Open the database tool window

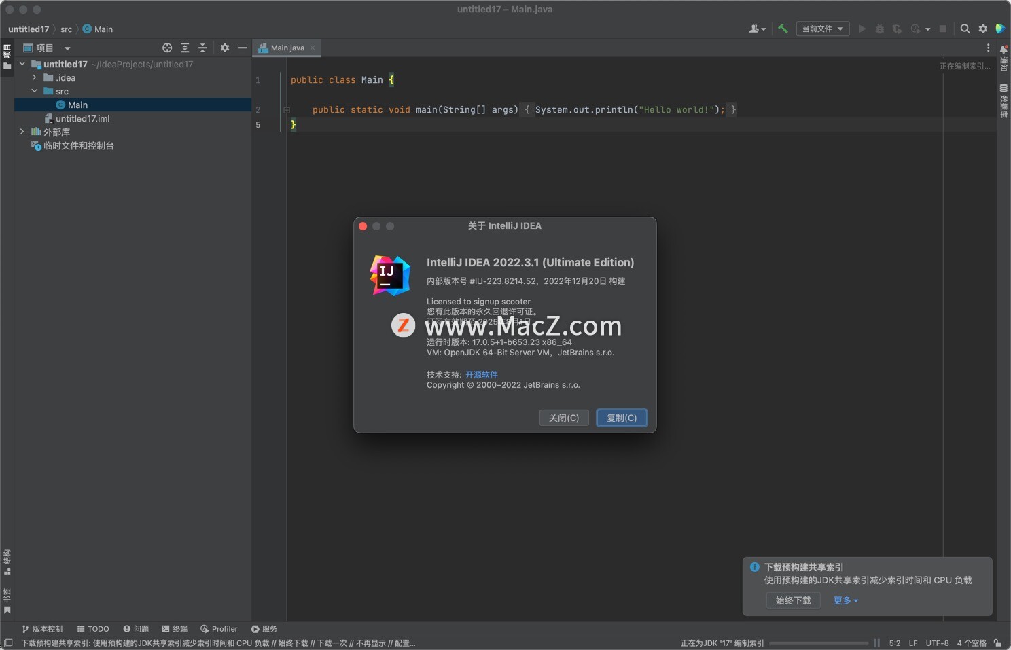click(1004, 101)
